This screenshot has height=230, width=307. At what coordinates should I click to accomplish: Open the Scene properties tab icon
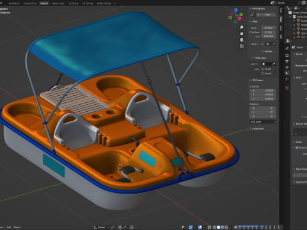tap(287, 73)
